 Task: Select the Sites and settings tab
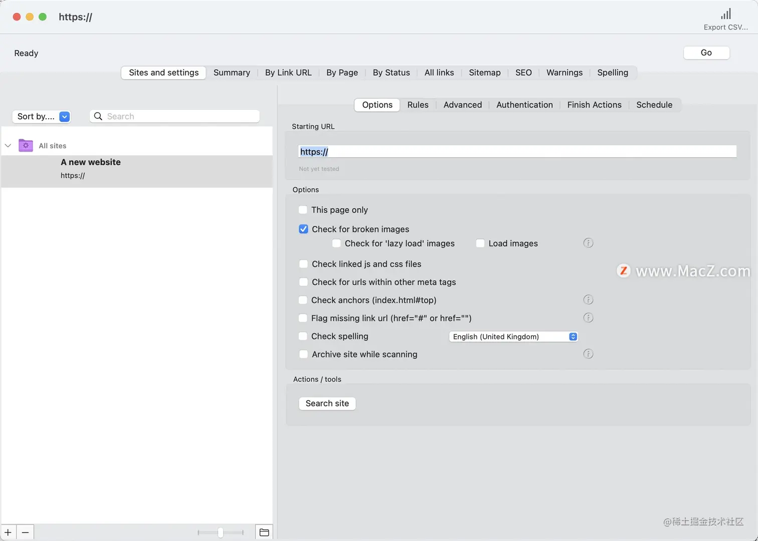[x=163, y=73]
